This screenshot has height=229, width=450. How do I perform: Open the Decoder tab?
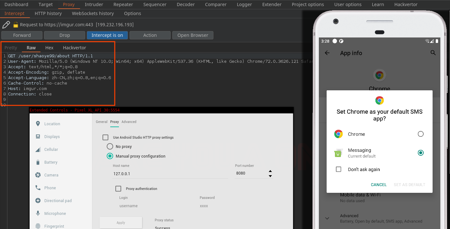click(186, 4)
